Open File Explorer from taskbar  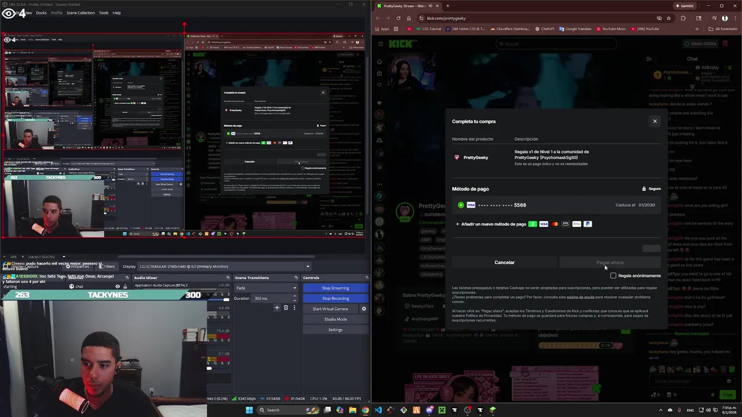(x=352, y=410)
